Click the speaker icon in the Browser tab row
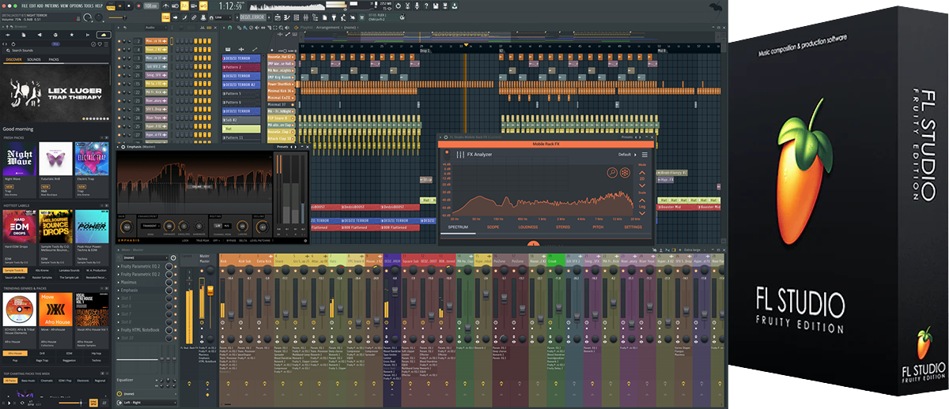 (x=40, y=35)
